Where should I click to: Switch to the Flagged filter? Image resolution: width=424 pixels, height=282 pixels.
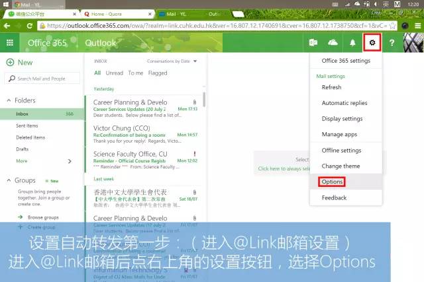(158, 73)
